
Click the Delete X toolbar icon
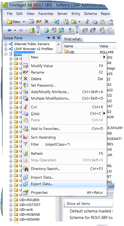46,22
